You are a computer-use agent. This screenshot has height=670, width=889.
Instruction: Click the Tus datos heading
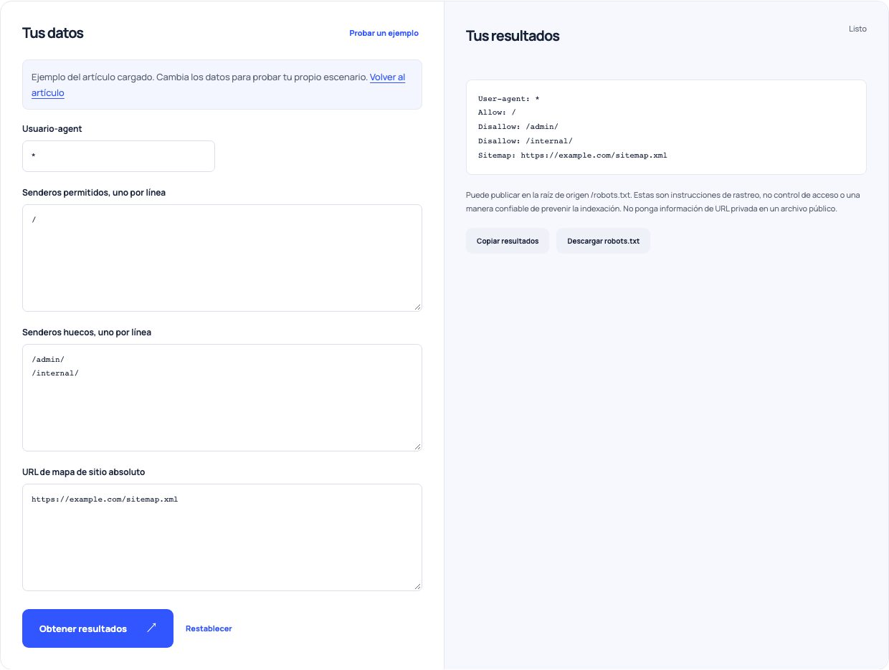[x=53, y=33]
